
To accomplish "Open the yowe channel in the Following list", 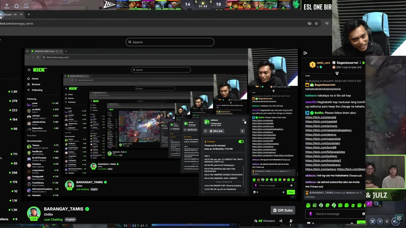I will [x=43, y=104].
